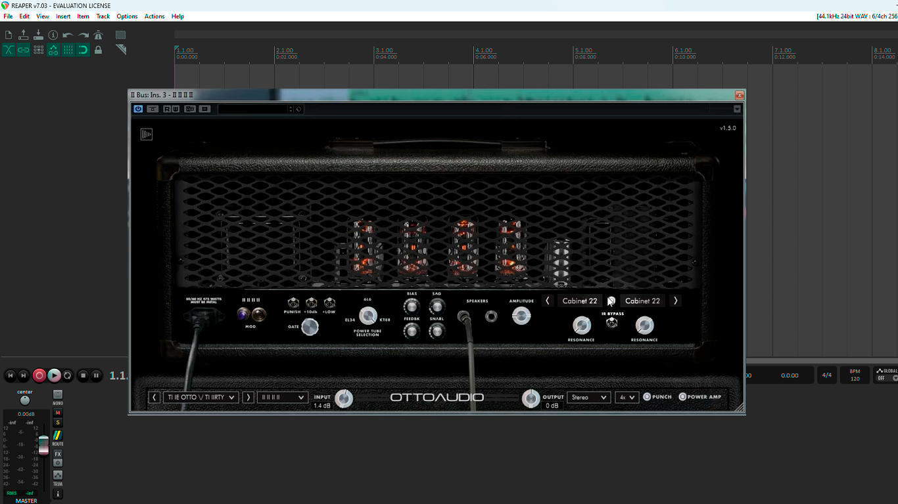The image size is (898, 504).
Task: Click the master volume fader
Action: [x=43, y=444]
